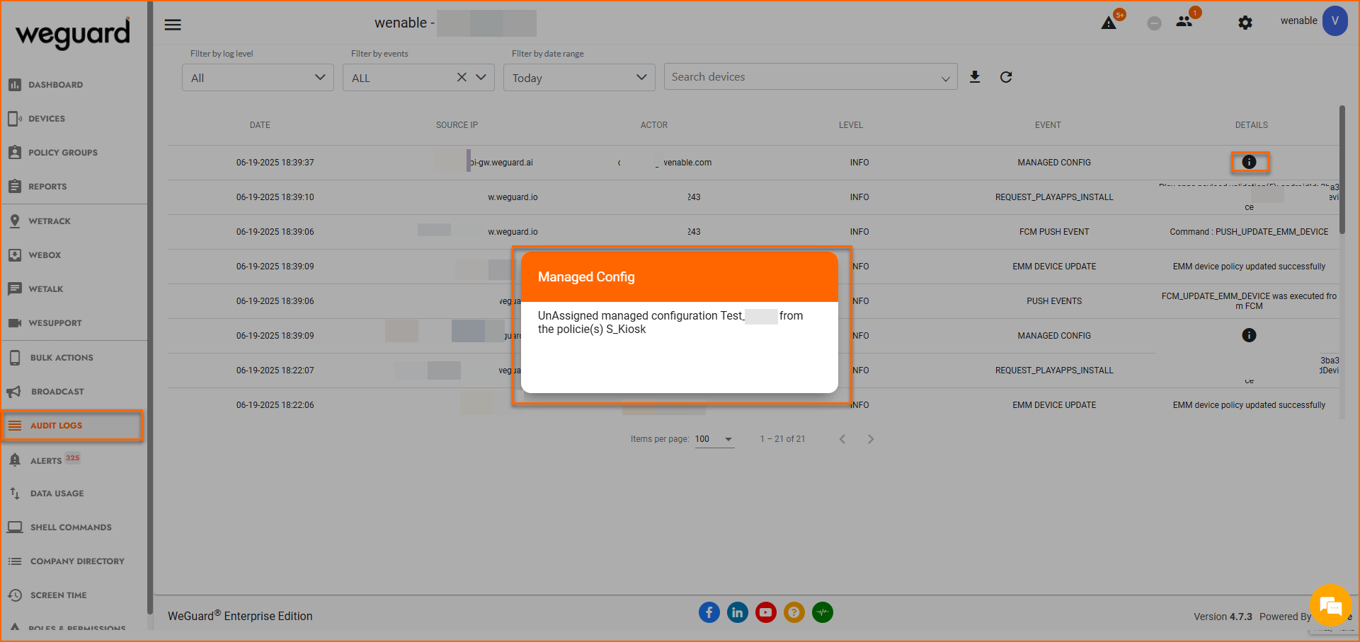Click the UnAssigned managed configuration message text

tap(670, 322)
